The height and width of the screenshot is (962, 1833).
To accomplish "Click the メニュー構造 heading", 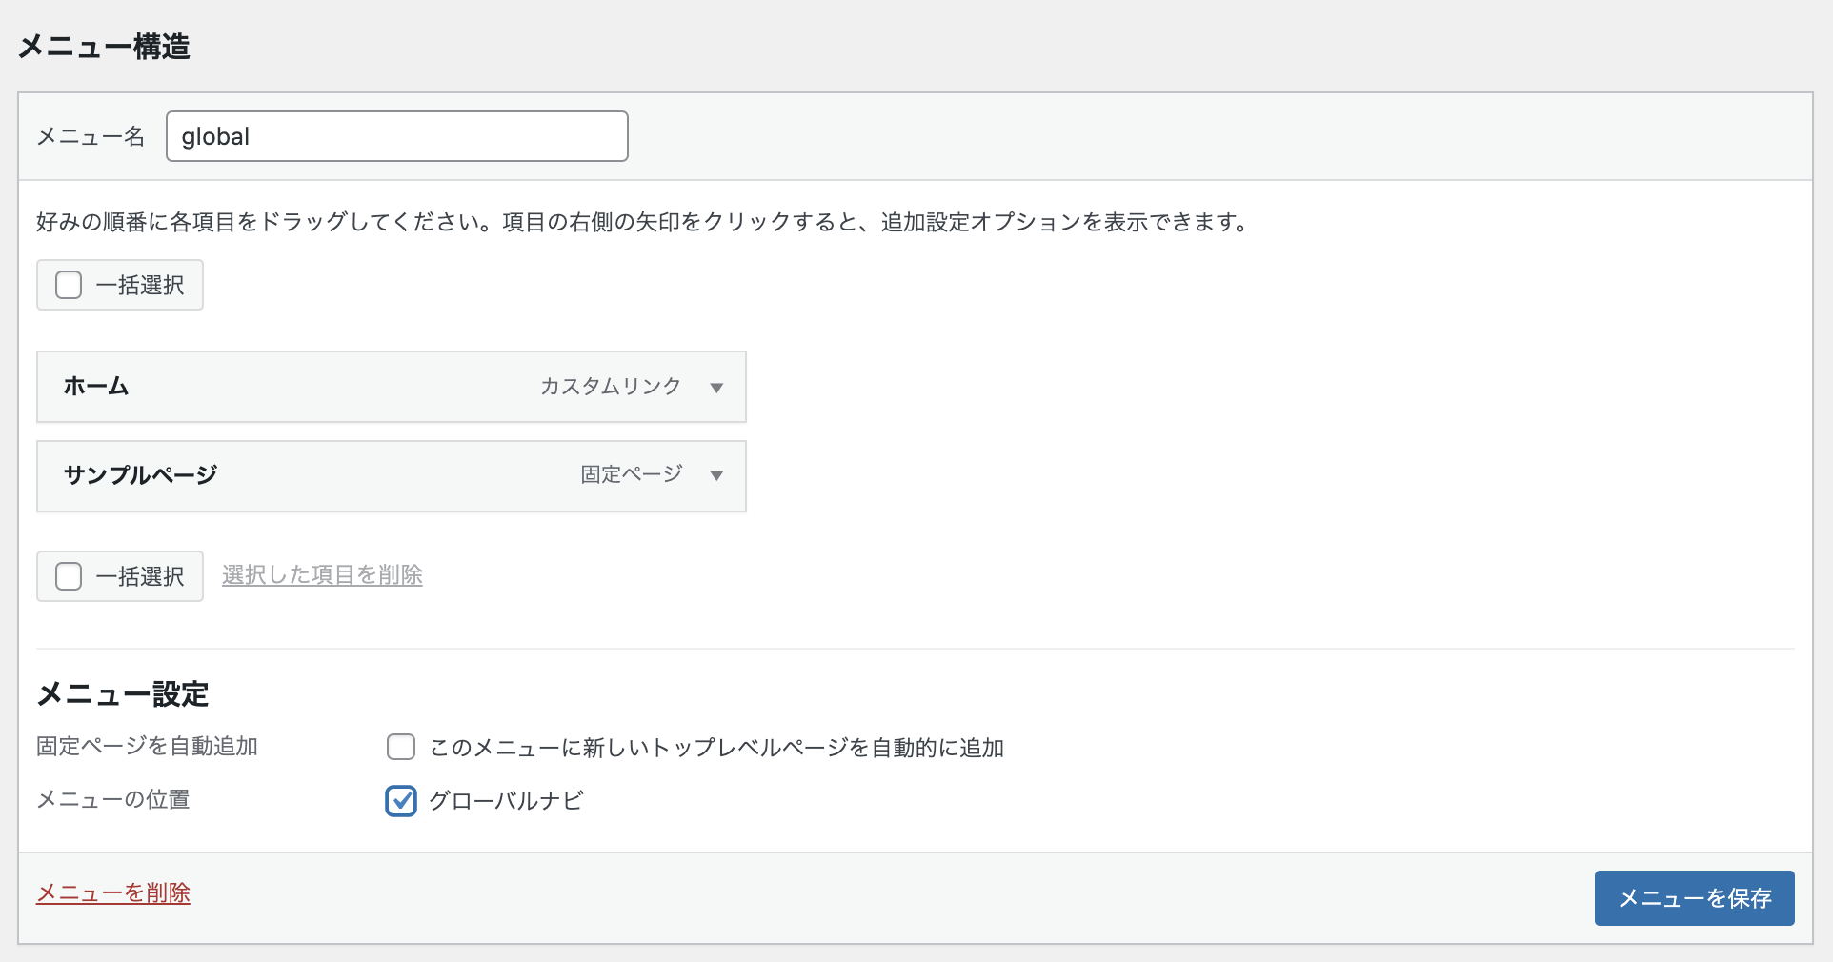I will 104,46.
